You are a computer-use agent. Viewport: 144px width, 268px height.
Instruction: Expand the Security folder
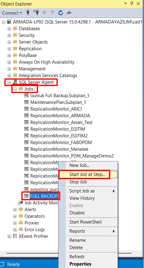tap(9, 35)
